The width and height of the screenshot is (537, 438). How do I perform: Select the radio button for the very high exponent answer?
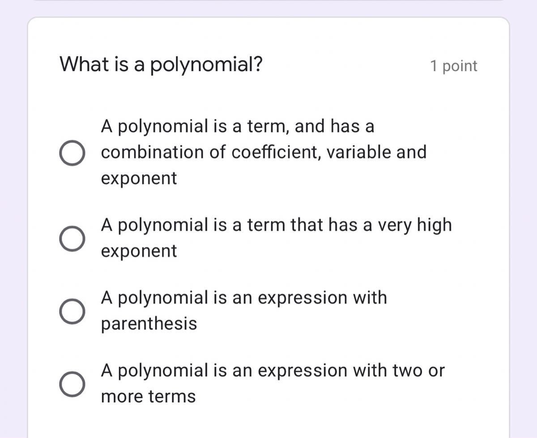tap(72, 238)
